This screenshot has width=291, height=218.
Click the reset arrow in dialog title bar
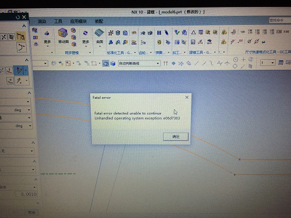point(18,17)
